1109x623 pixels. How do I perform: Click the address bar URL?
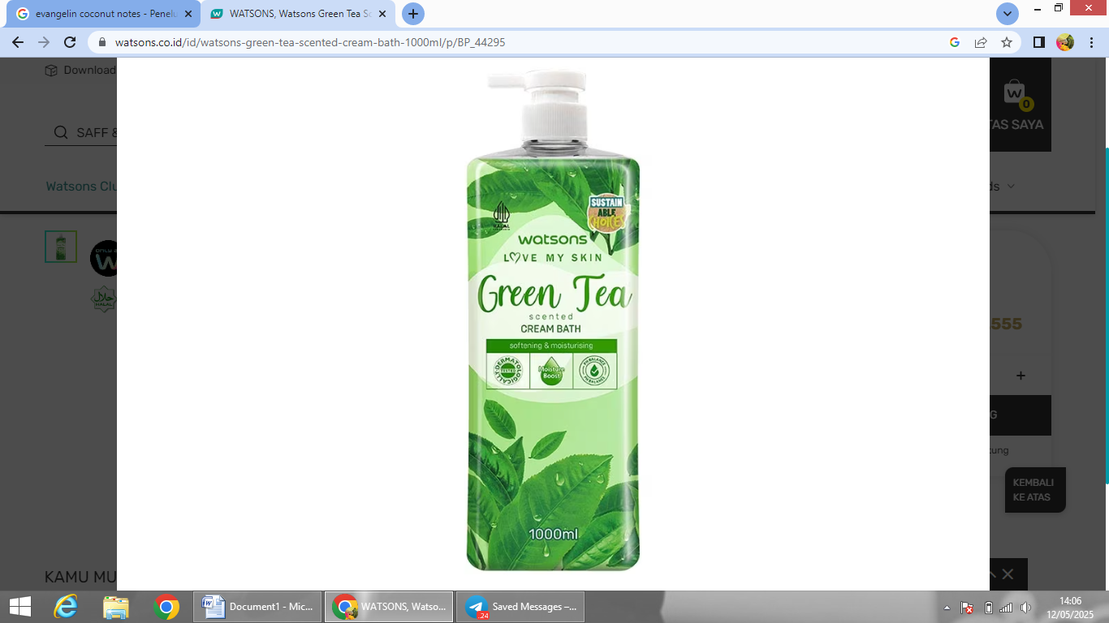[x=310, y=42]
